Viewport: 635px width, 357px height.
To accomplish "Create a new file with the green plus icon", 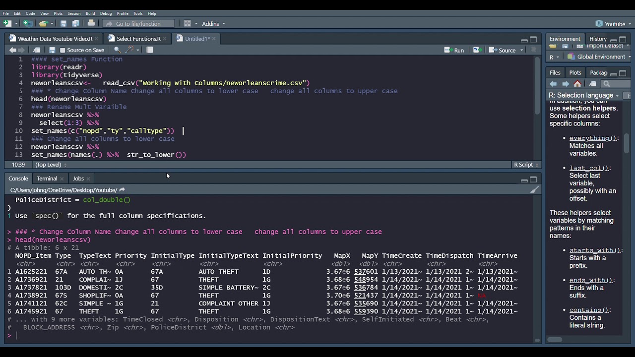I will [x=7, y=23].
